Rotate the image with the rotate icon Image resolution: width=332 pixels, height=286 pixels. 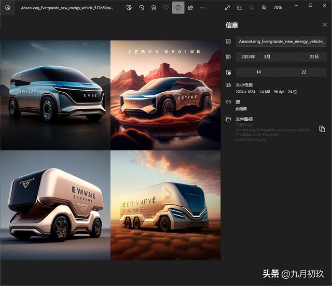(x=141, y=8)
